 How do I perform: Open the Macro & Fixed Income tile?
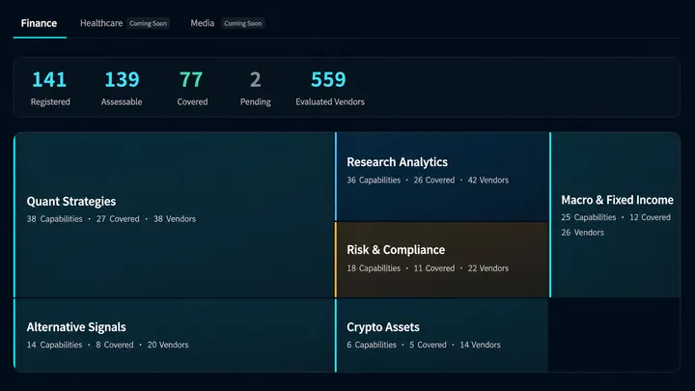click(615, 214)
